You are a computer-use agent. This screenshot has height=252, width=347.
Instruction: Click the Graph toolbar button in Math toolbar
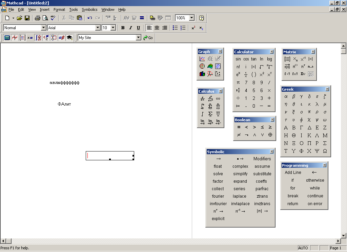point(15,38)
